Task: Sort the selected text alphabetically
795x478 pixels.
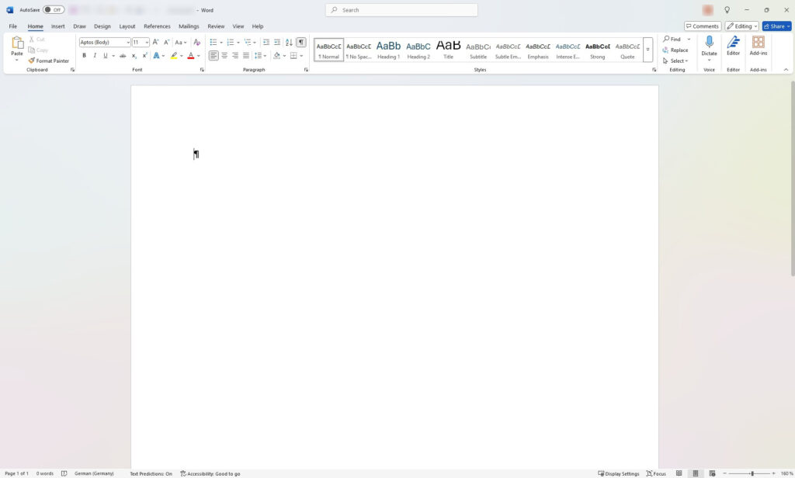Action: pos(289,42)
